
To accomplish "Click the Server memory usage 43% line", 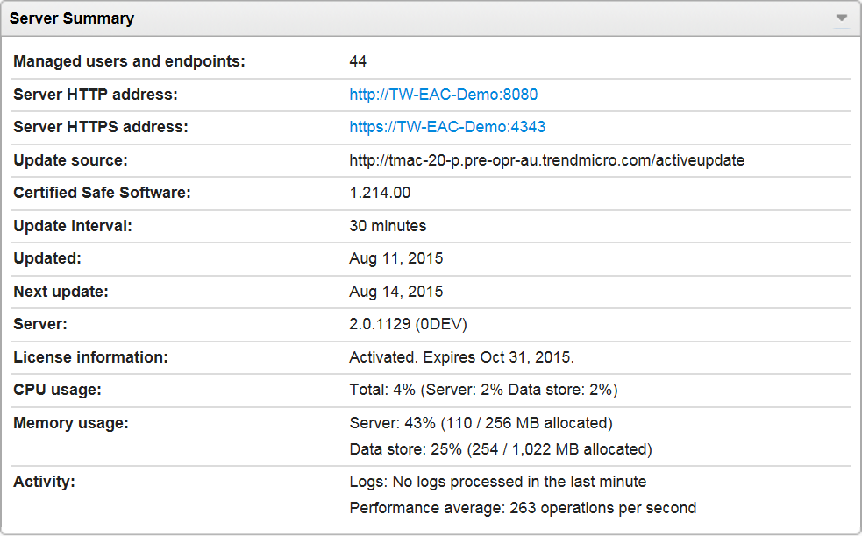I will [481, 423].
